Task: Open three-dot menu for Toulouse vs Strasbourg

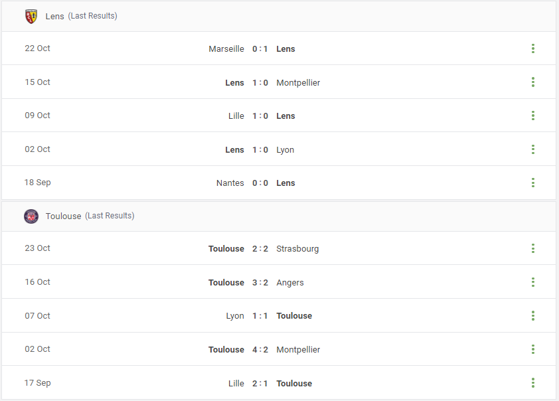Action: (x=533, y=248)
